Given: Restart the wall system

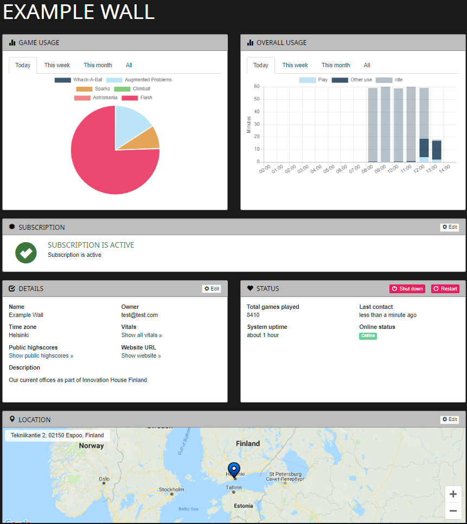Looking at the screenshot, I should click(445, 288).
